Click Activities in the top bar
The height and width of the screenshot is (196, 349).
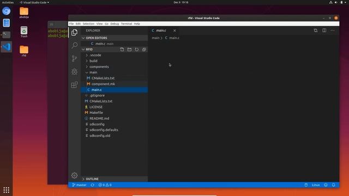point(8,2)
